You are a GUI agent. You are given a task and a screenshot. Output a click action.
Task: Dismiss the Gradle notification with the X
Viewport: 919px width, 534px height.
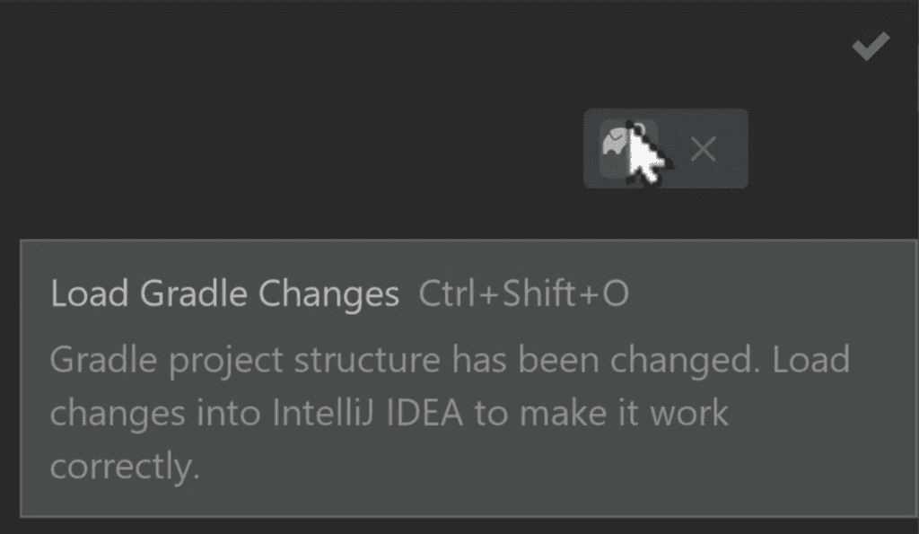(x=703, y=149)
